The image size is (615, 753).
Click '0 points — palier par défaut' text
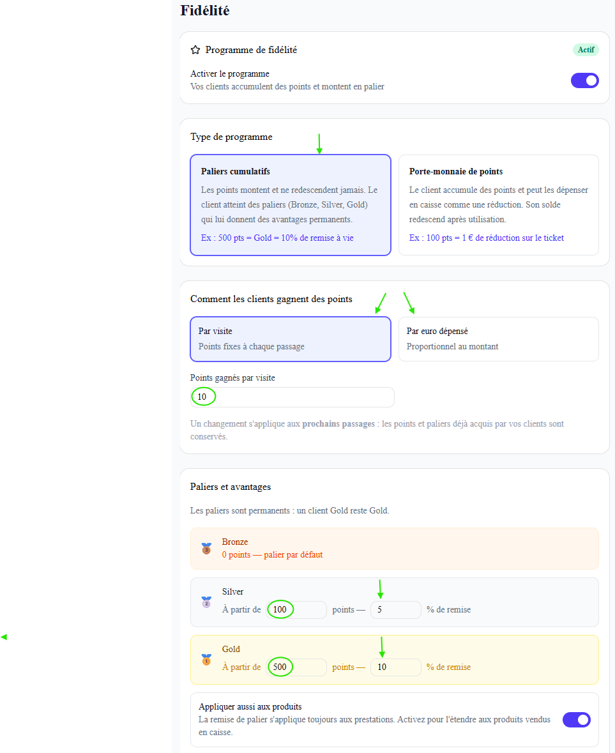(x=272, y=555)
